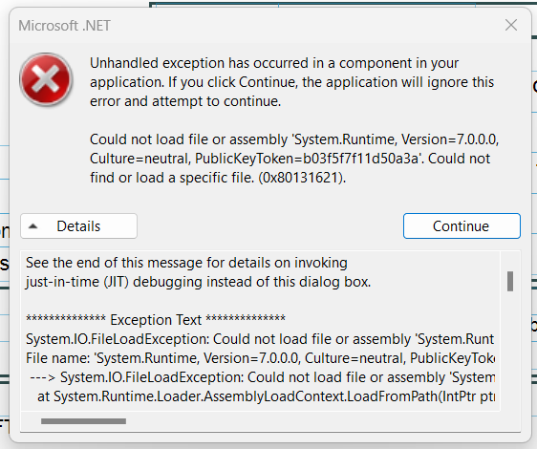
Task: Collapse the Details section
Action: (78, 226)
